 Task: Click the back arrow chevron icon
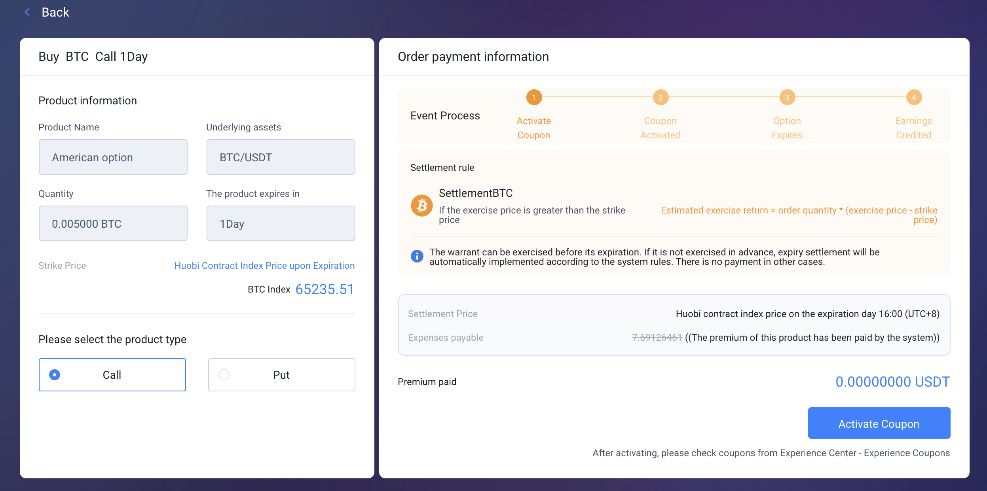click(27, 12)
